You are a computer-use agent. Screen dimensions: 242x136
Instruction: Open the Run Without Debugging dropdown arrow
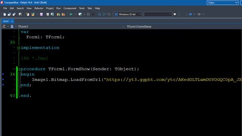pyautogui.click(x=84, y=14)
